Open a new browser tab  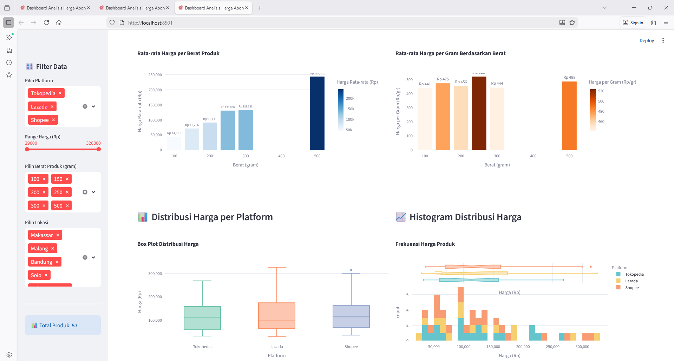260,8
